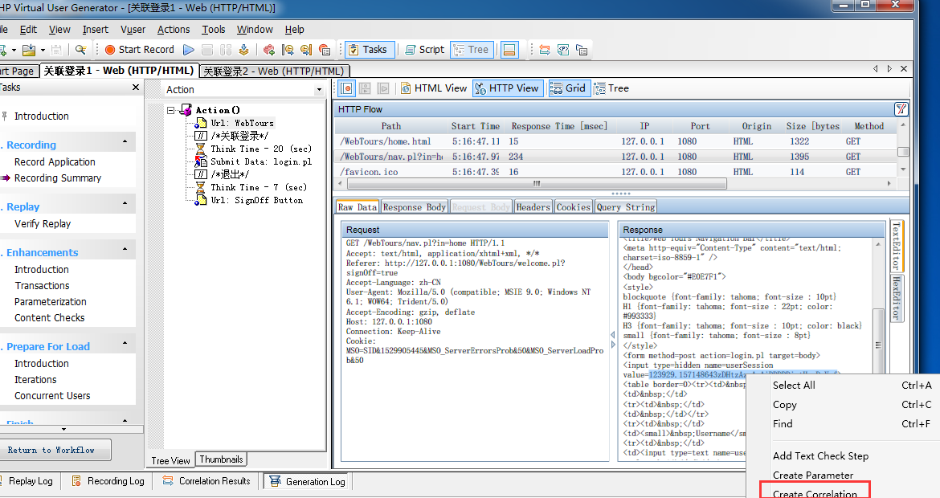Open Content Checks task
The image size is (940, 498).
pyautogui.click(x=50, y=317)
